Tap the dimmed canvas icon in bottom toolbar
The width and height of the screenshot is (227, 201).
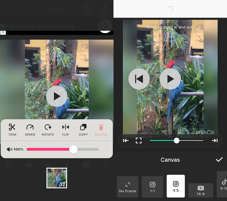coord(29,165)
